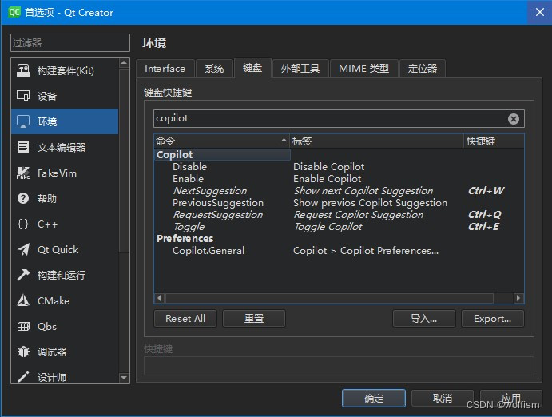Click the 'Disable Copilot' label cell
This screenshot has width=552, height=417.
328,167
